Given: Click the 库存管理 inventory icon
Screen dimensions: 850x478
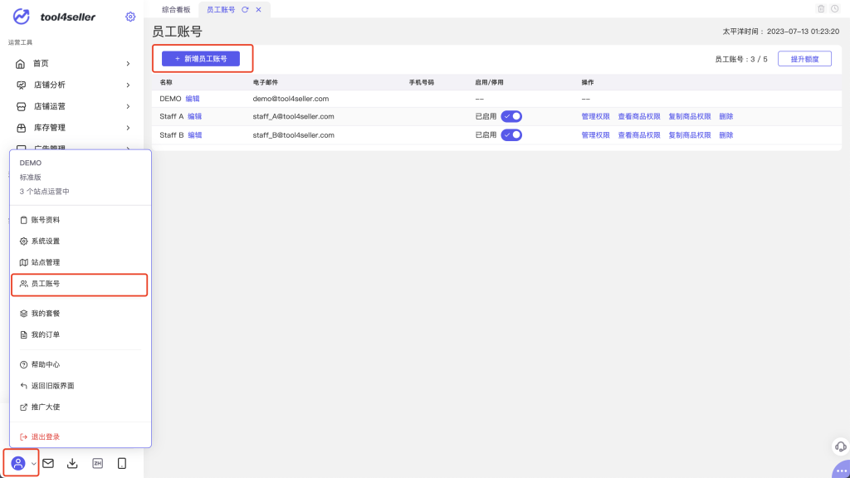Looking at the screenshot, I should click(x=21, y=128).
